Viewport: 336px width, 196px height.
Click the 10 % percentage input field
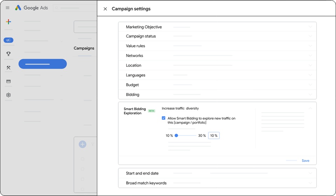[x=213, y=135]
